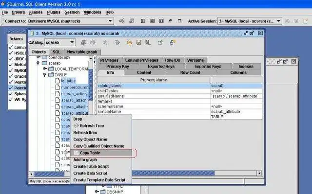Click the refresh session icon in session toolbar
Viewport: 312px width, 194px height.
[x=93, y=42]
